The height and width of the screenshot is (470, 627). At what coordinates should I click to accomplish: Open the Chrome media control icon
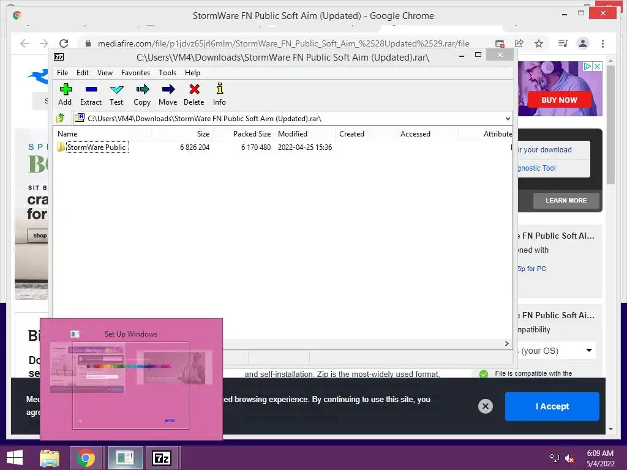click(563, 43)
